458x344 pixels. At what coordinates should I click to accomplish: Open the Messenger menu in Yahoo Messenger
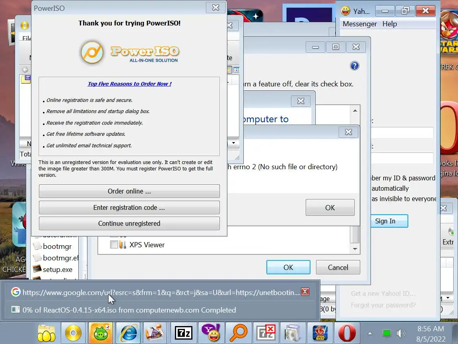359,24
